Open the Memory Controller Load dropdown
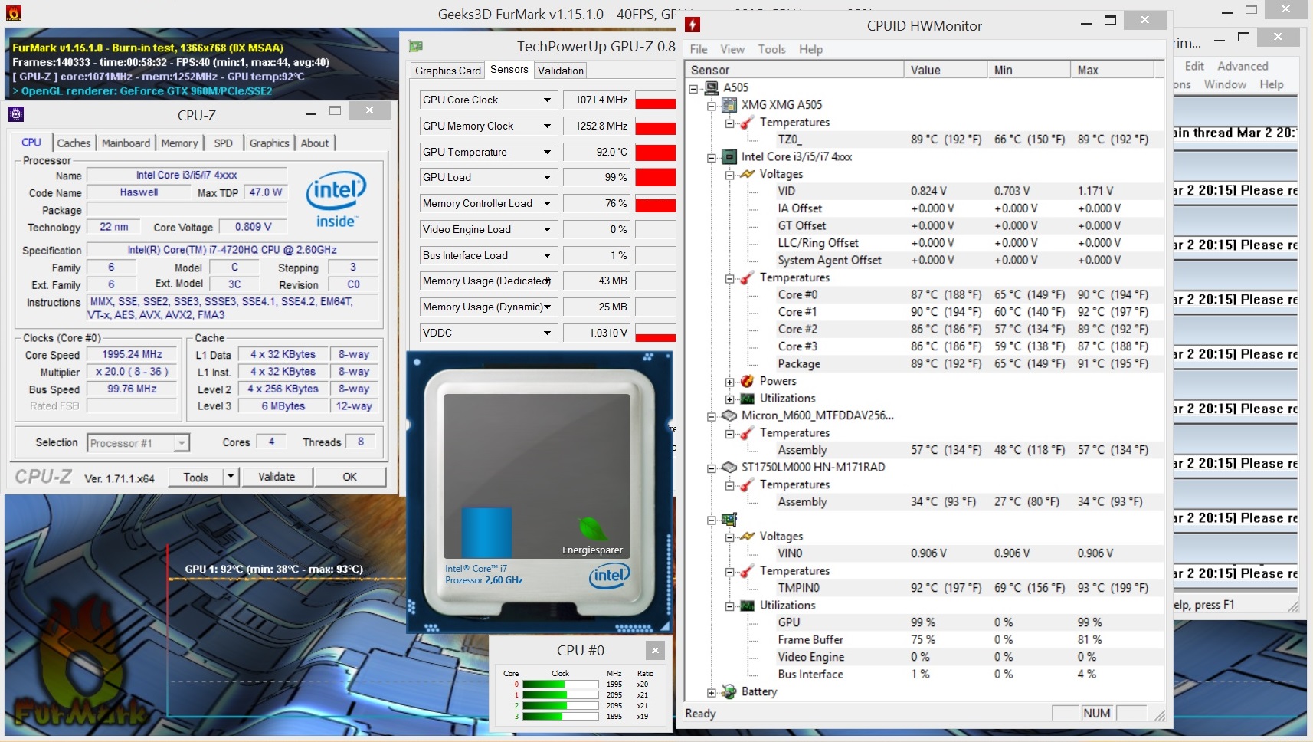This screenshot has width=1313, height=742. 547,203
